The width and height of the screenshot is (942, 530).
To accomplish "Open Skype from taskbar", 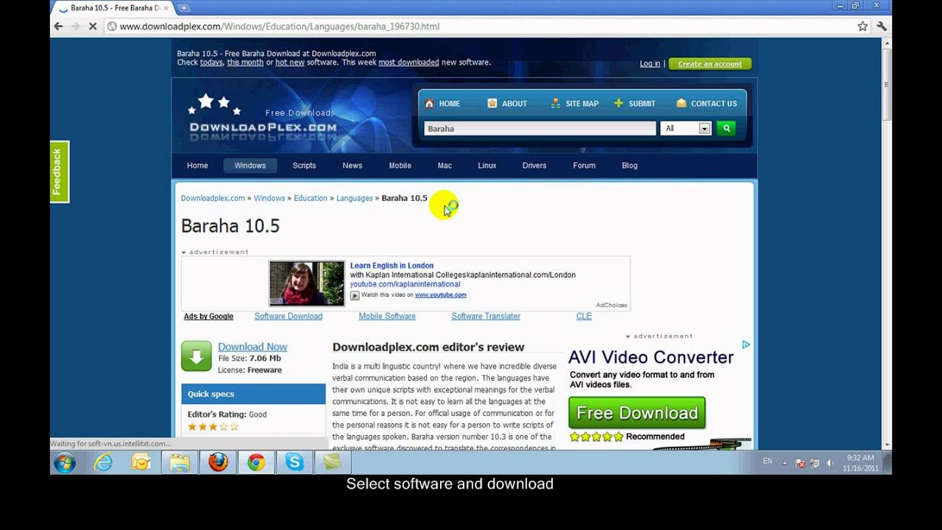I will click(x=294, y=462).
